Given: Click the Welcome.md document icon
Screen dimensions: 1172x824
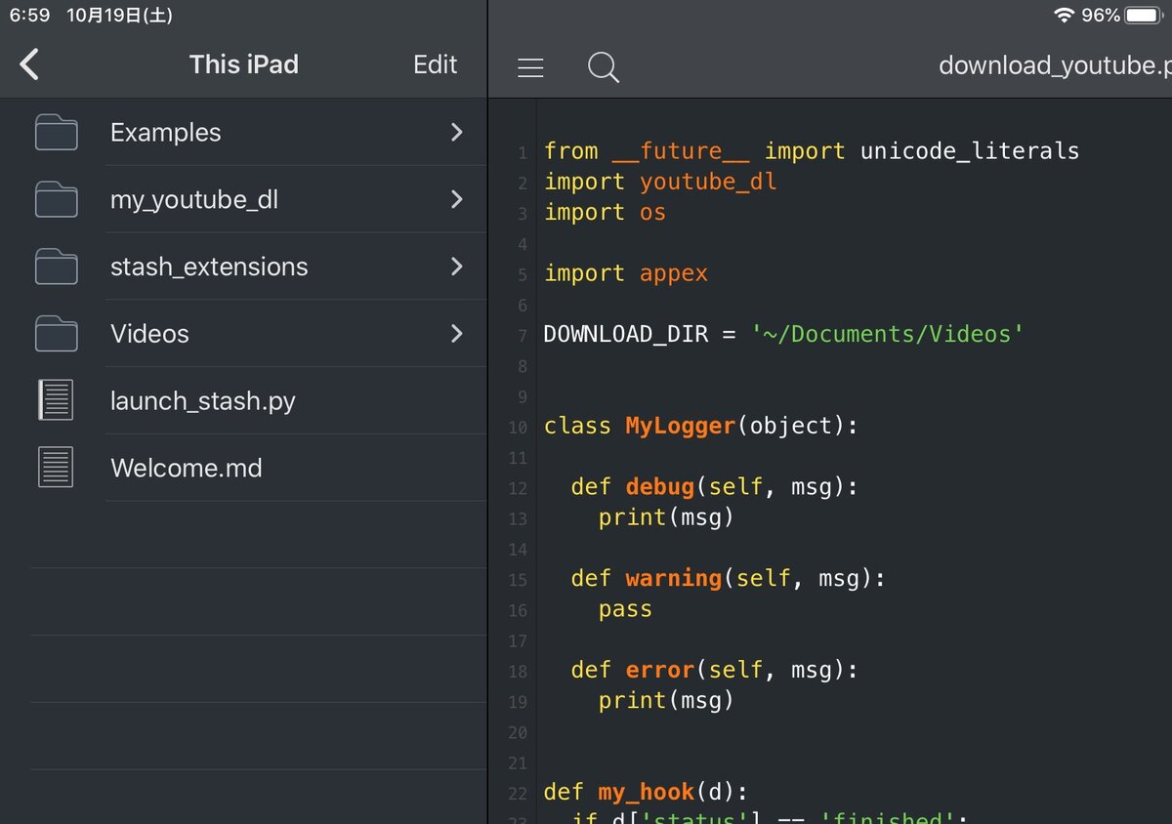Looking at the screenshot, I should 56,468.
